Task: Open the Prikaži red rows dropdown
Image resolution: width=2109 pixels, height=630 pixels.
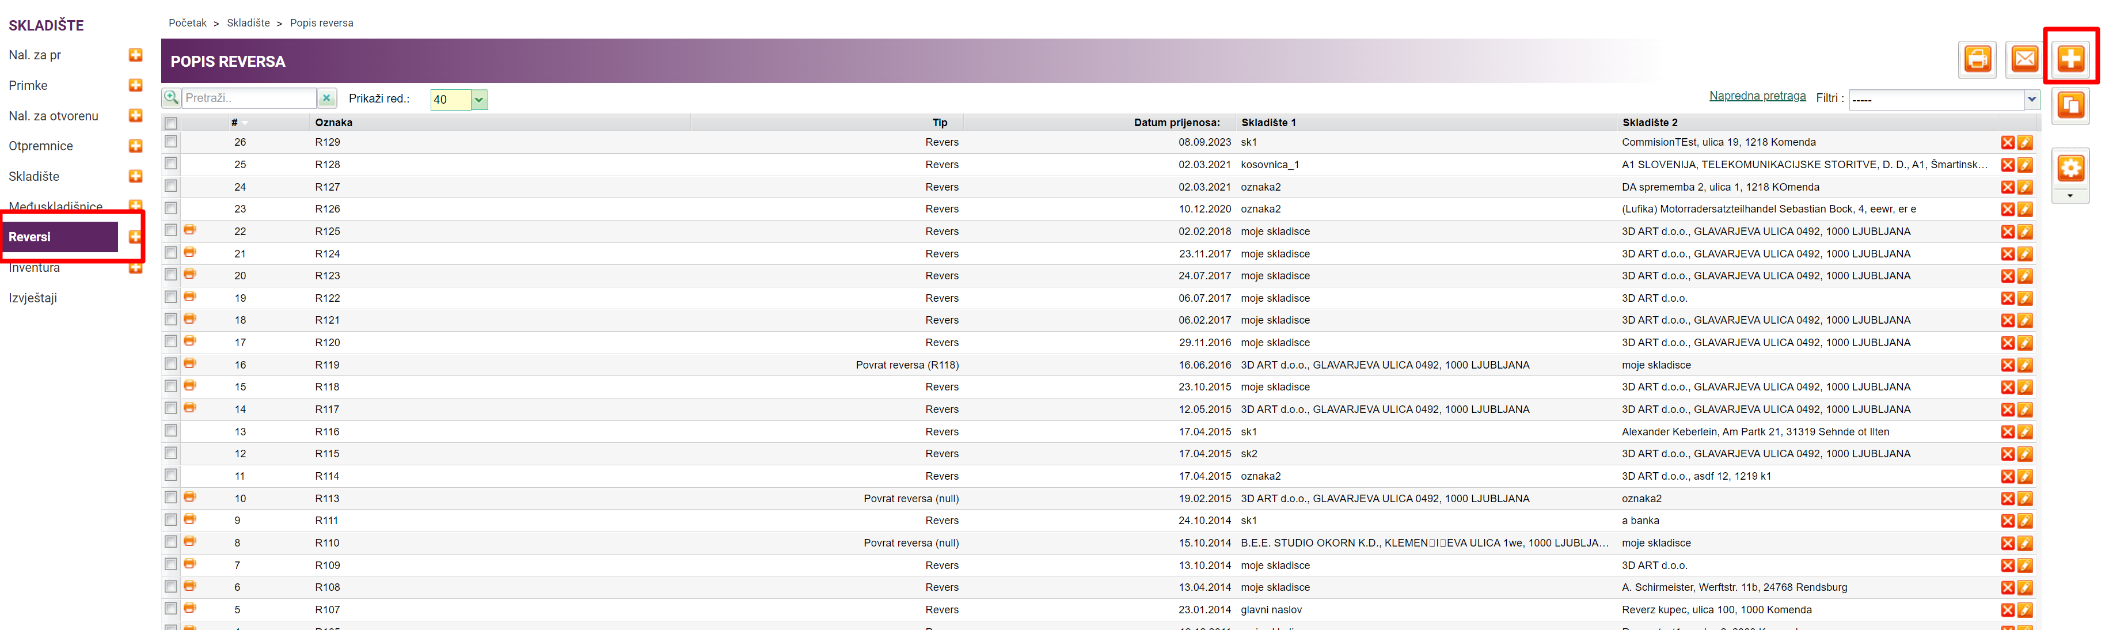Action: [x=479, y=100]
